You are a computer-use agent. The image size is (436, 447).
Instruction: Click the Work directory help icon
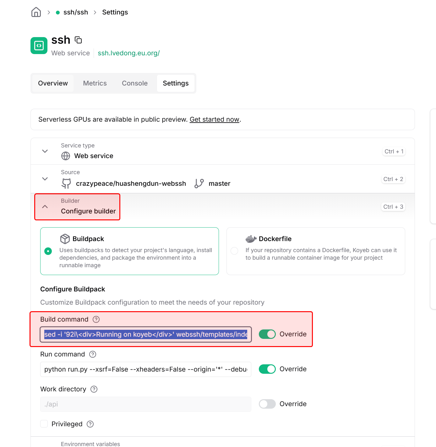[94, 389]
